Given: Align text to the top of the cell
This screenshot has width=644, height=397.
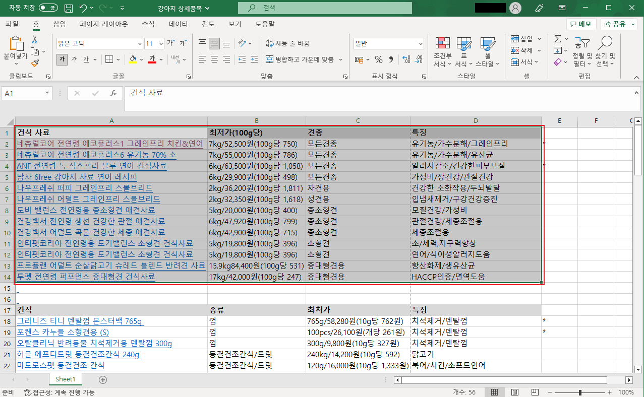Looking at the screenshot, I should click(x=202, y=43).
